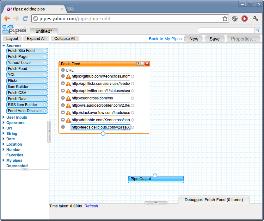The image size is (264, 221).
Task: Click the pipes search magnifier icon
Action: click(258, 30)
